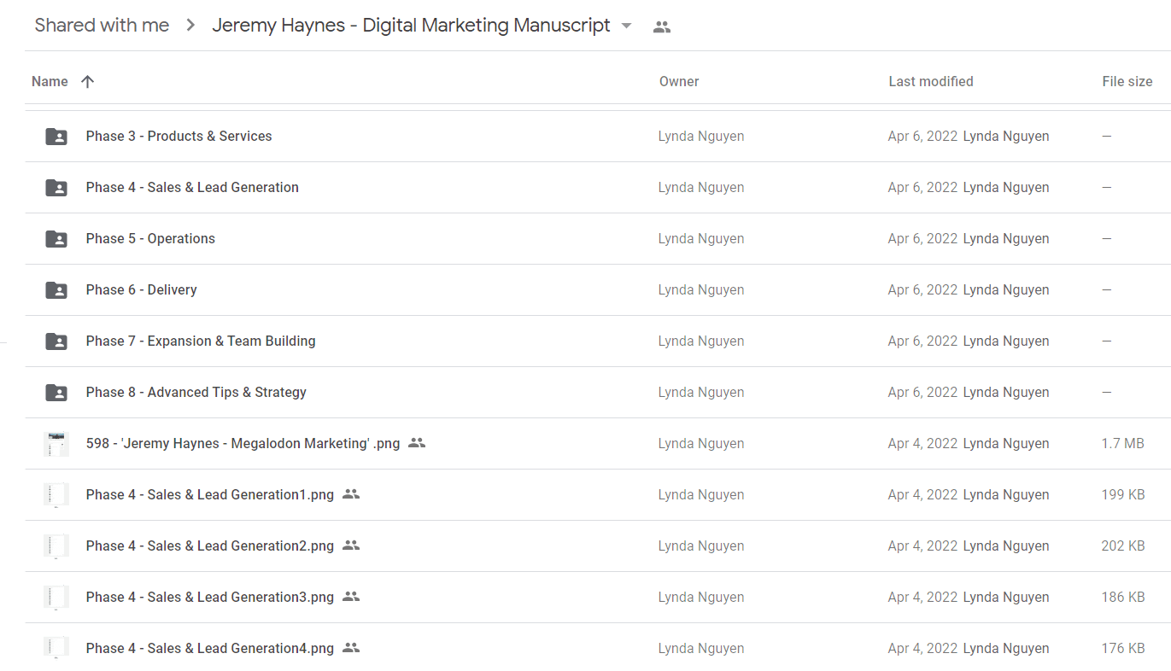The width and height of the screenshot is (1171, 671).
Task: Select the Phase 7 - Expansion & Team Building folder icon
Action: tap(56, 341)
